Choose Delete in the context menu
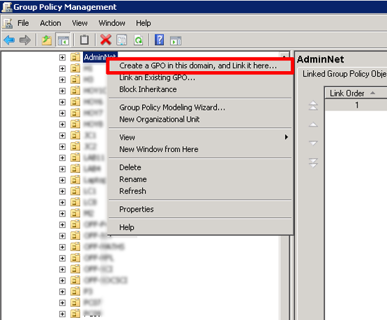Viewport: 387px width, 320px height. 200,167
